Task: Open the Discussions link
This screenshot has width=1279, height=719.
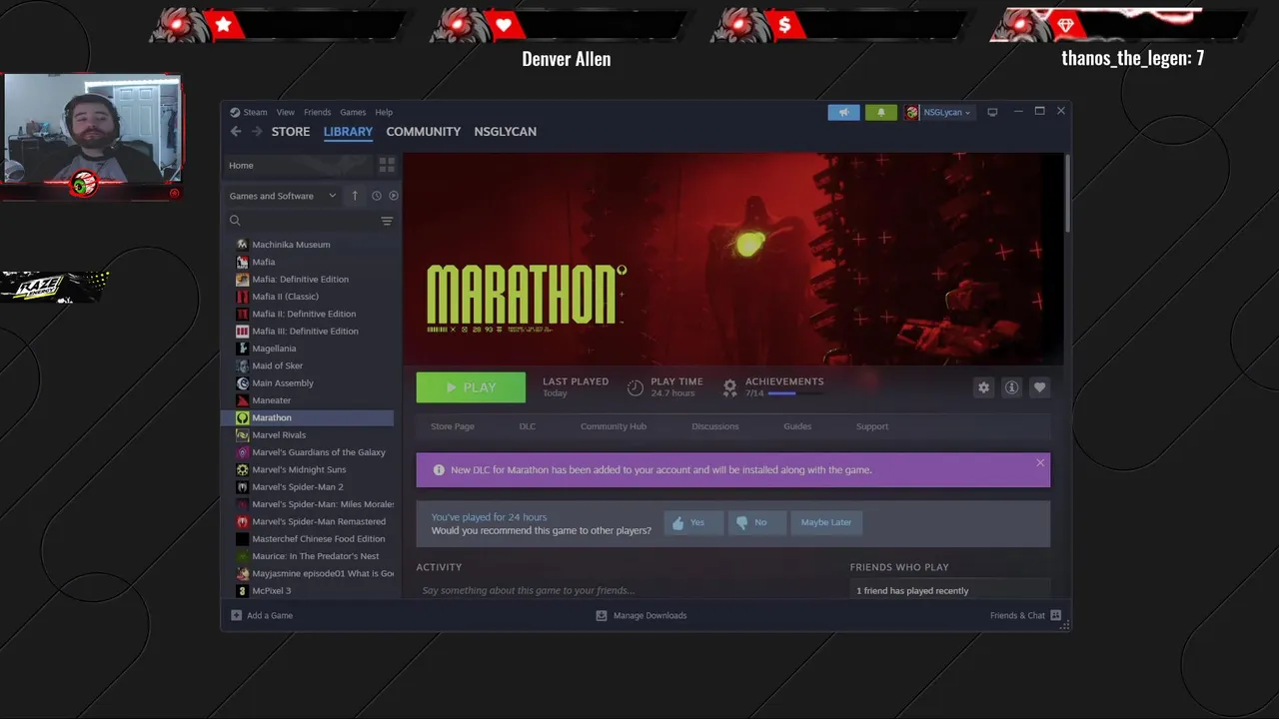Action: tap(715, 426)
